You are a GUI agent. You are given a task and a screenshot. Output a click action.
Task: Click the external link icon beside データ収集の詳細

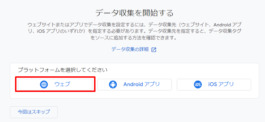154,50
